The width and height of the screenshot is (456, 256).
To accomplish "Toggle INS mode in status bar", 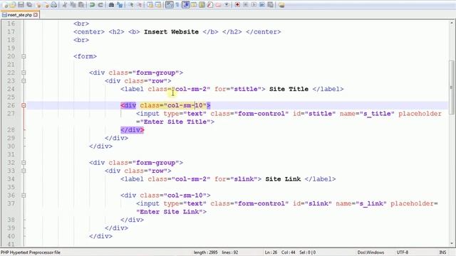I will [x=442, y=252].
